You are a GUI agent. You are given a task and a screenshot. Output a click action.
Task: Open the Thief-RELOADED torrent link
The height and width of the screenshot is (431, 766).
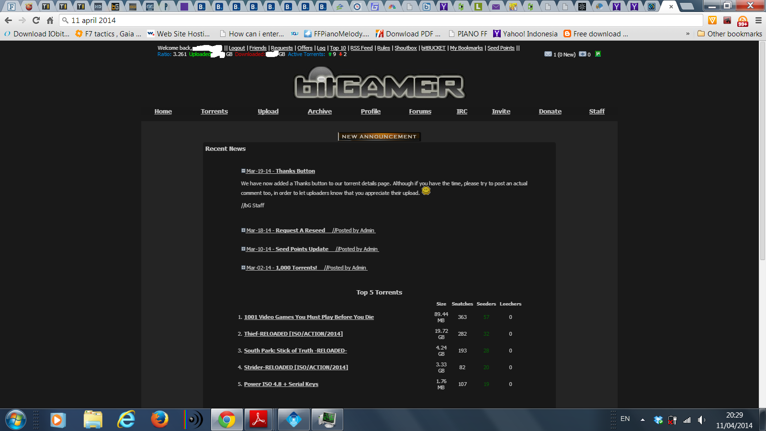point(293,334)
